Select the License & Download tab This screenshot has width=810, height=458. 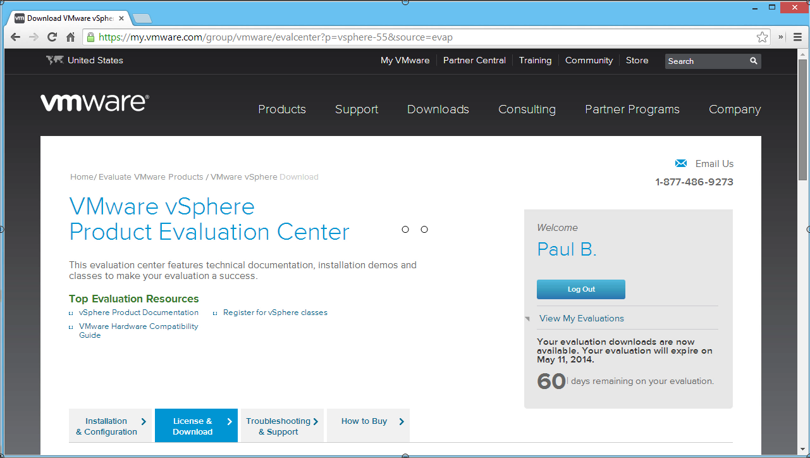(196, 426)
